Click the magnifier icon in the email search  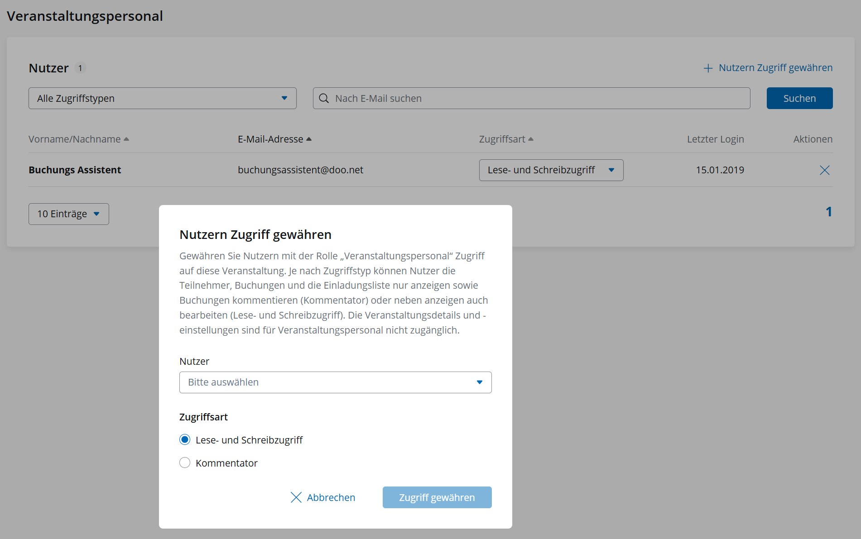coord(324,99)
